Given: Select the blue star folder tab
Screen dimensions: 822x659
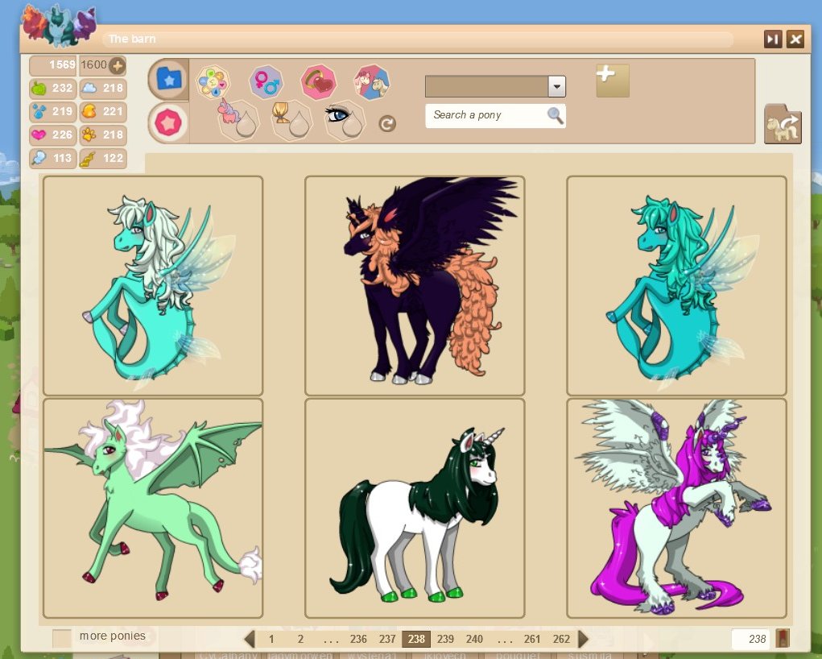Looking at the screenshot, I should (x=169, y=79).
